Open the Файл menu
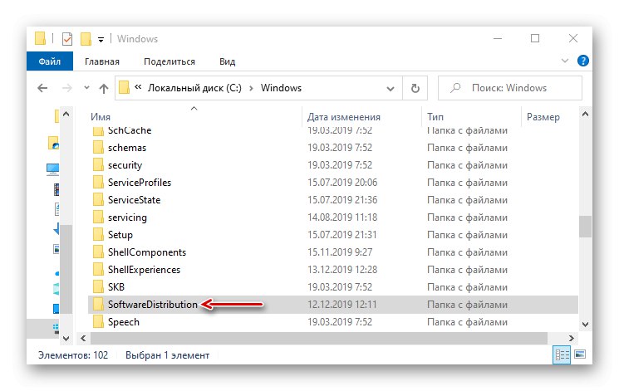 50,61
